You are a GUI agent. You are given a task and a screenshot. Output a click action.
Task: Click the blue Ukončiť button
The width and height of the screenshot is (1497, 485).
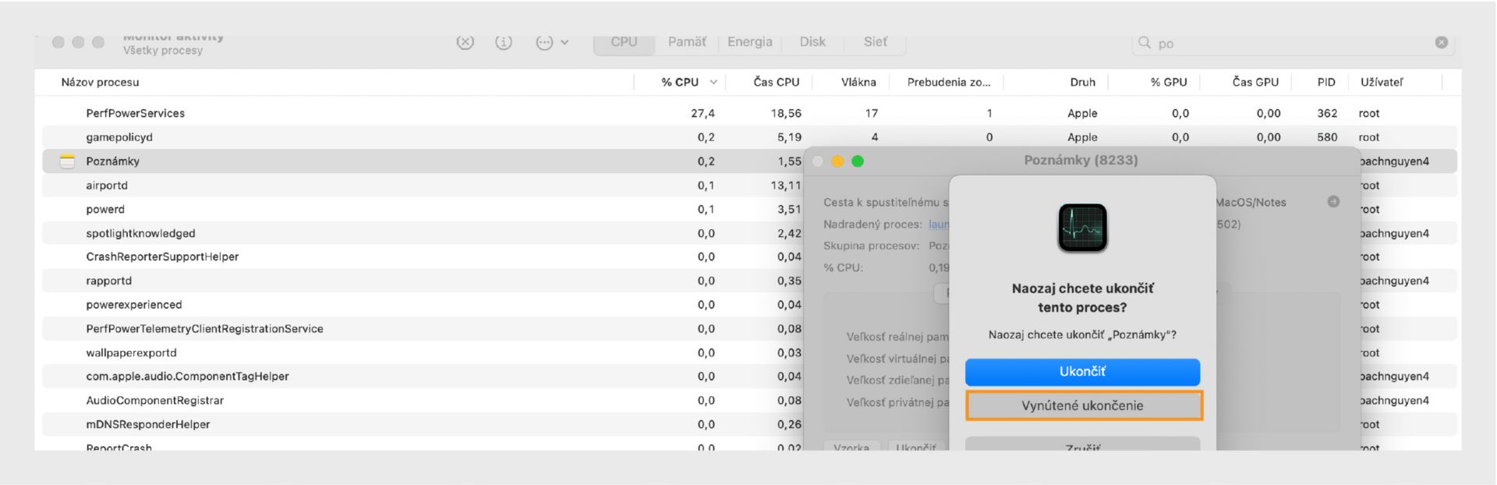point(1082,372)
